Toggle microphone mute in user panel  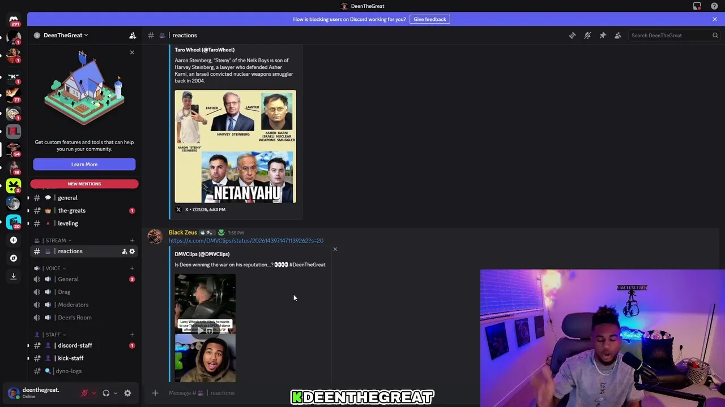click(84, 393)
